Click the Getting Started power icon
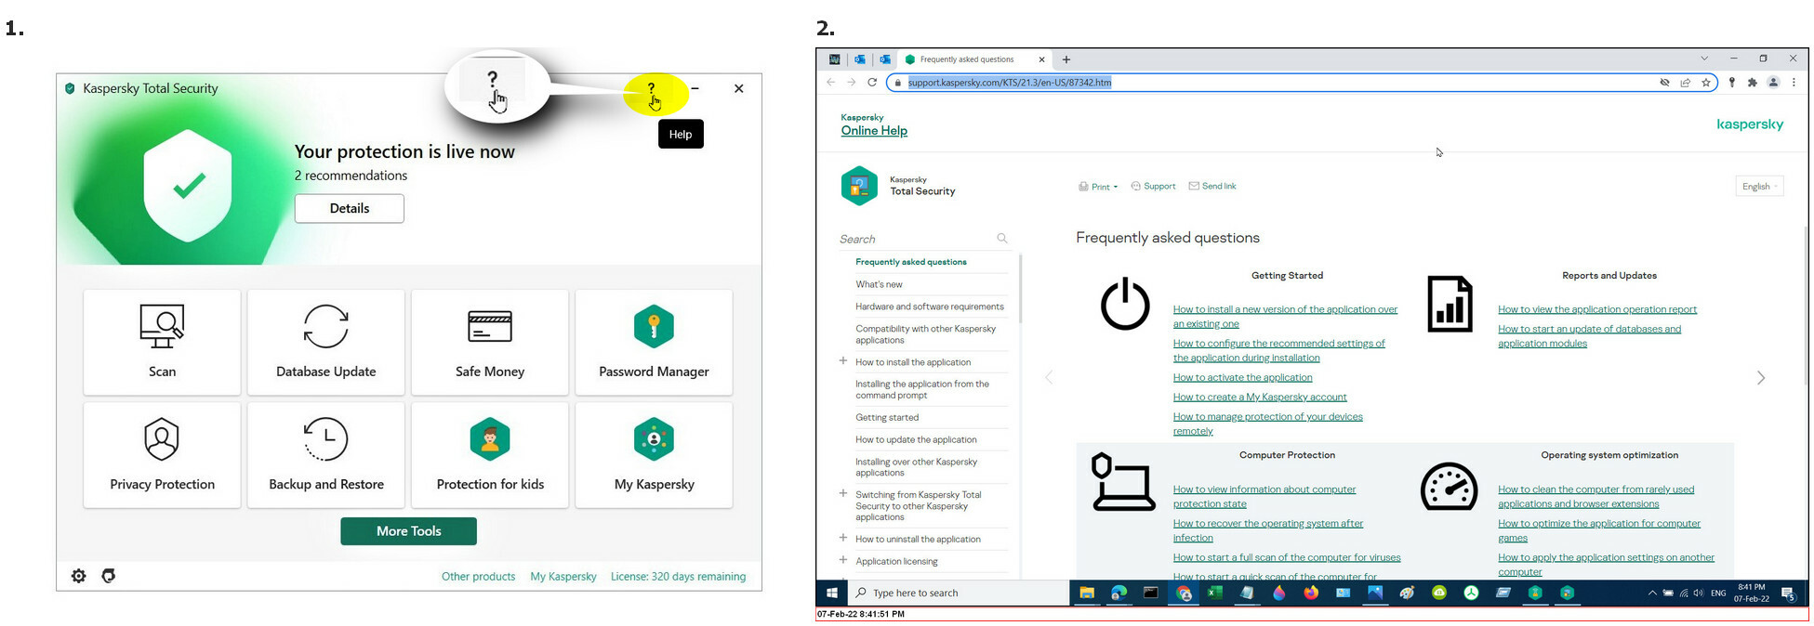 click(1125, 304)
